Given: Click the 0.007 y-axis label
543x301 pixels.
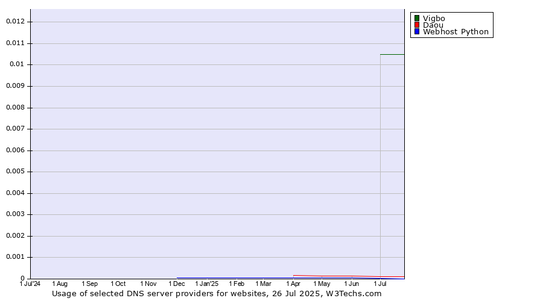Looking at the screenshot, I should (x=16, y=129).
